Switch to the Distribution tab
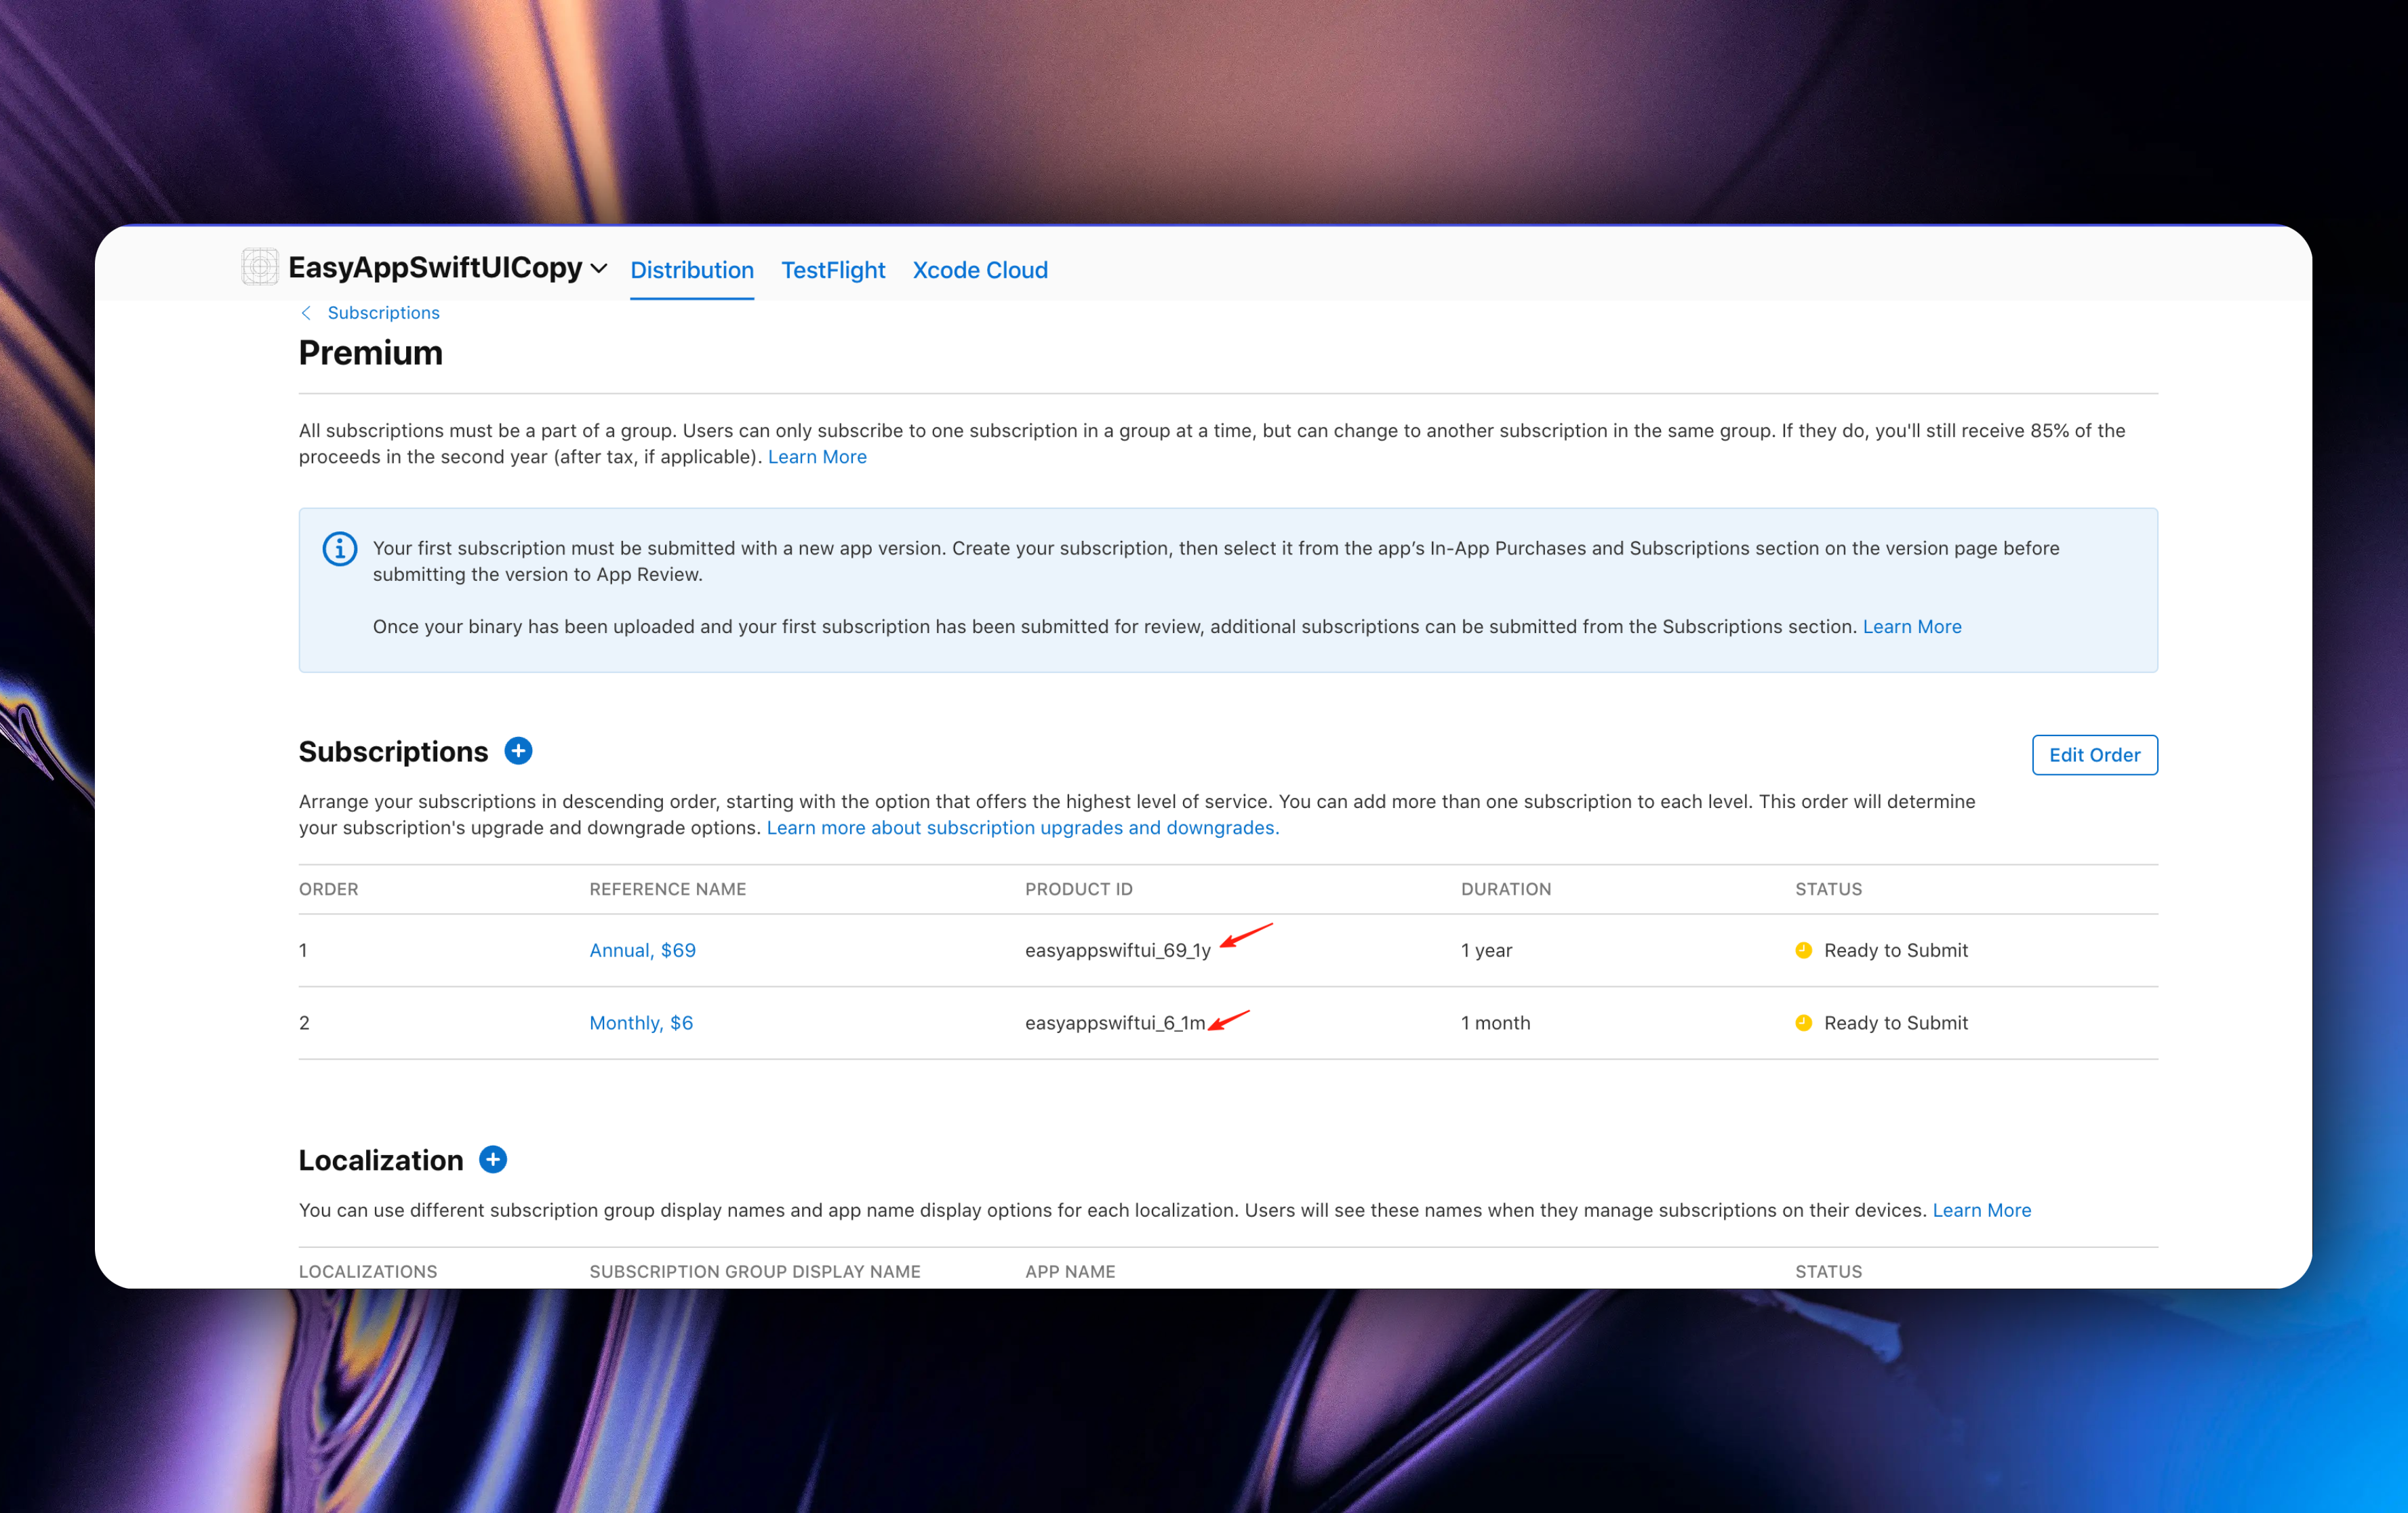The height and width of the screenshot is (1513, 2408). click(x=691, y=270)
